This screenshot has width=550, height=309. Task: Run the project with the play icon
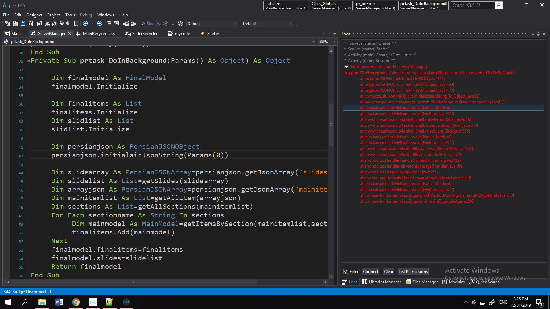click(143, 23)
